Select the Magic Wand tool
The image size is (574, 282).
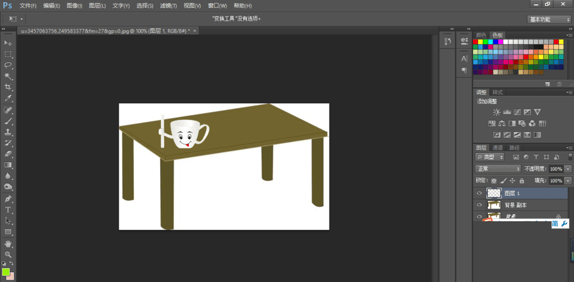8,76
